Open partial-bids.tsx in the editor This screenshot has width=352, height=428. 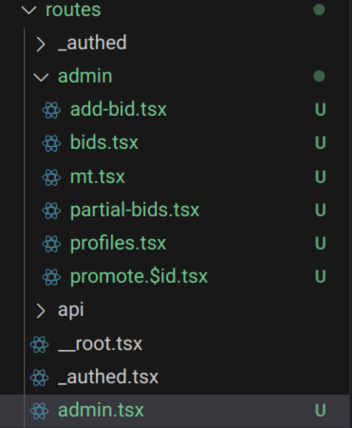135,210
